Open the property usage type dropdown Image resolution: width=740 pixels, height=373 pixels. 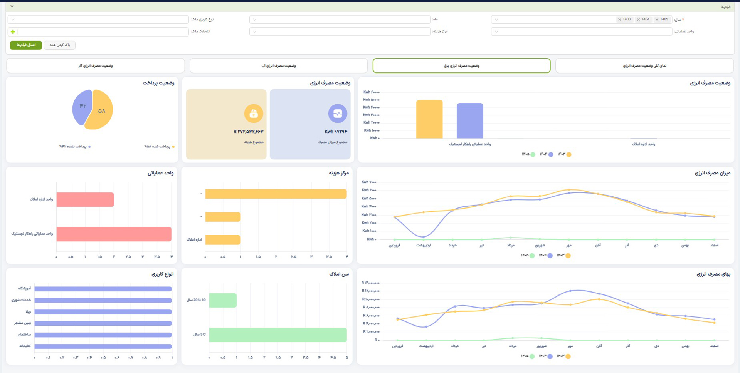[98, 20]
